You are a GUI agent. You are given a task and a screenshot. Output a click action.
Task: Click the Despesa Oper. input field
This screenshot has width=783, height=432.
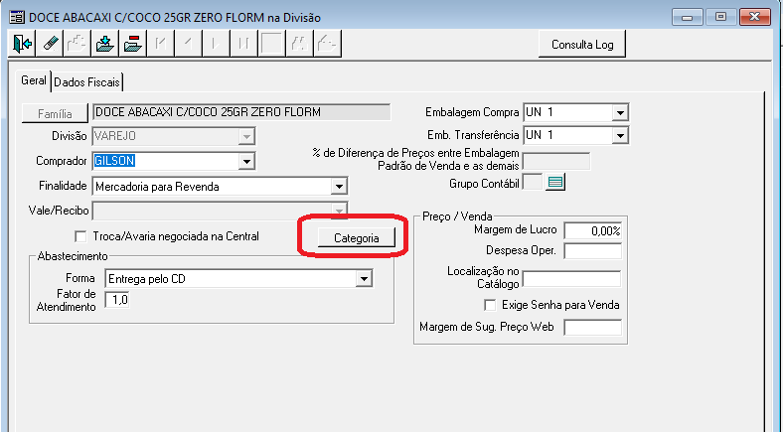click(593, 251)
